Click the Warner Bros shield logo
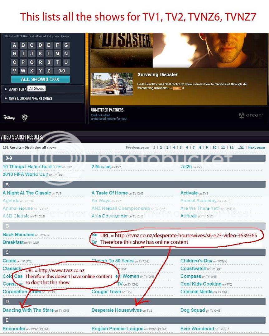269x336 pixels. click(24, 117)
